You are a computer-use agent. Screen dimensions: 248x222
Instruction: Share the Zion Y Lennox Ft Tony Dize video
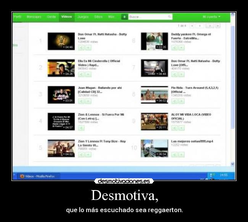pos(81,155)
